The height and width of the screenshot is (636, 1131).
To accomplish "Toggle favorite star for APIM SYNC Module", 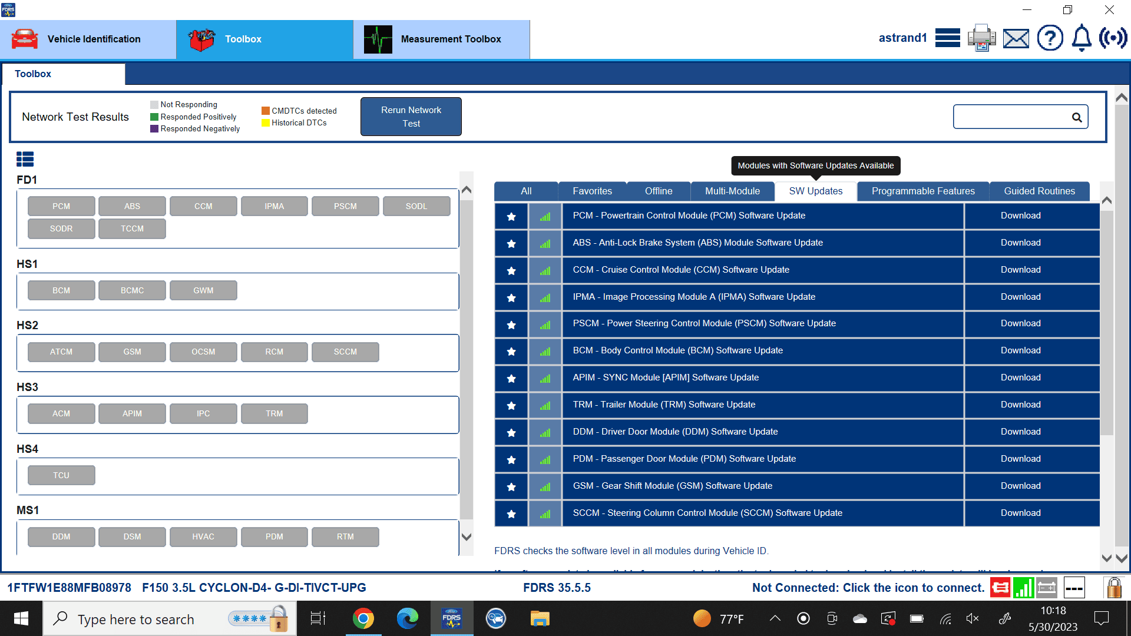I will point(511,378).
